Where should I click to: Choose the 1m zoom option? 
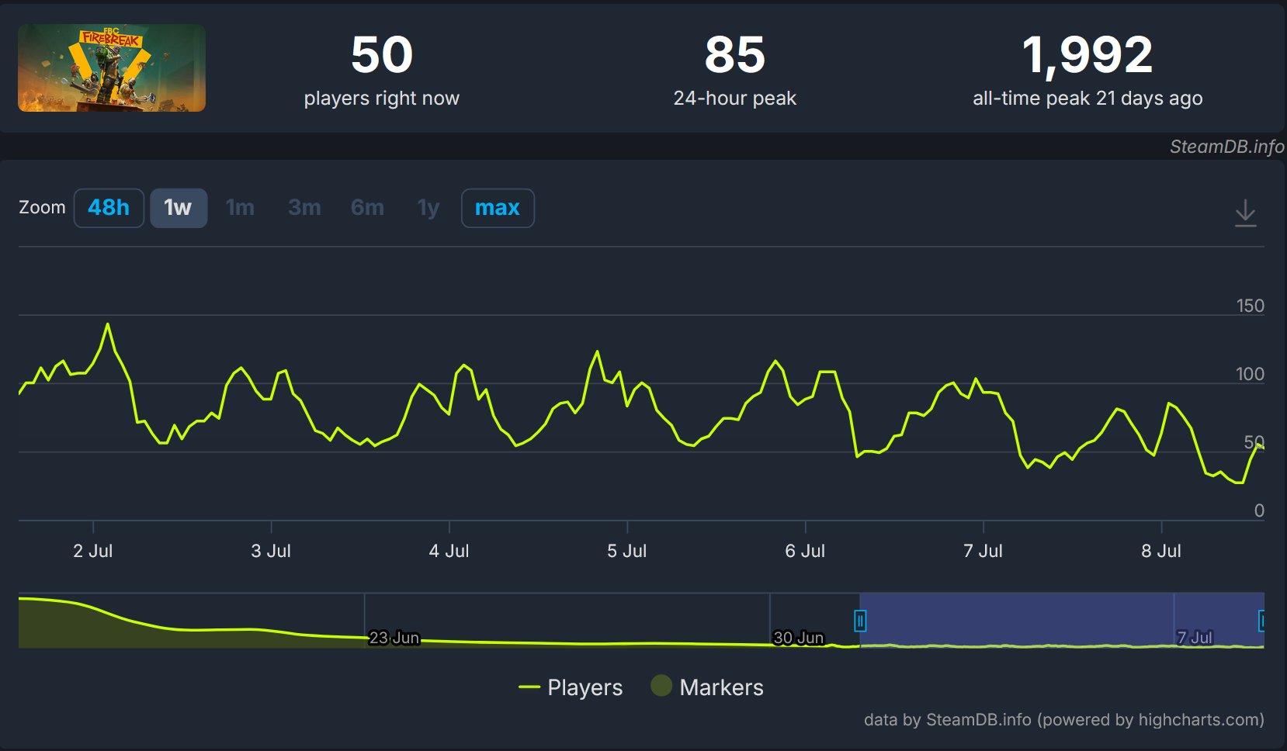click(x=240, y=208)
